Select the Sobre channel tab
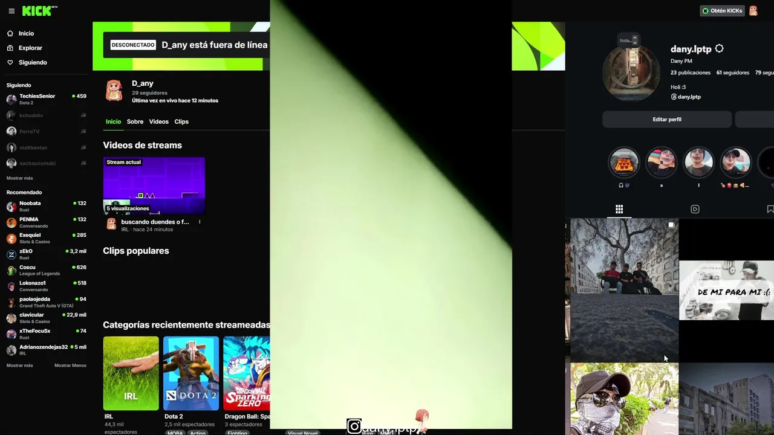The width and height of the screenshot is (774, 435). point(135,121)
